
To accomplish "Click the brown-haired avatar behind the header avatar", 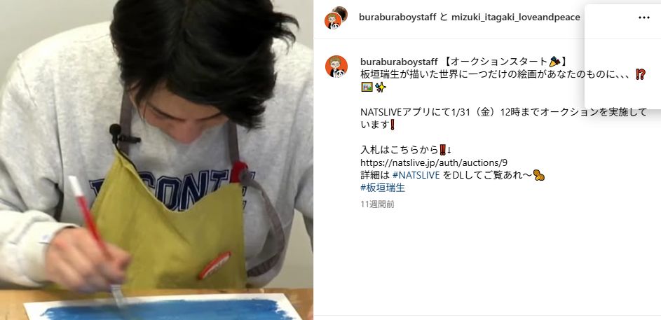I will coord(341,13).
